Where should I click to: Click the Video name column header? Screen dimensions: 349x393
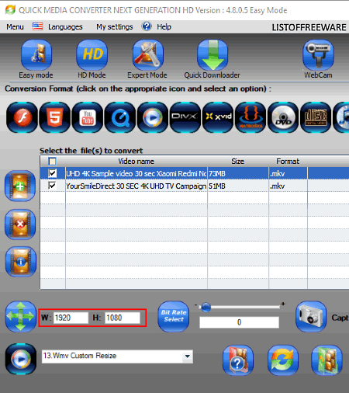pos(136,162)
